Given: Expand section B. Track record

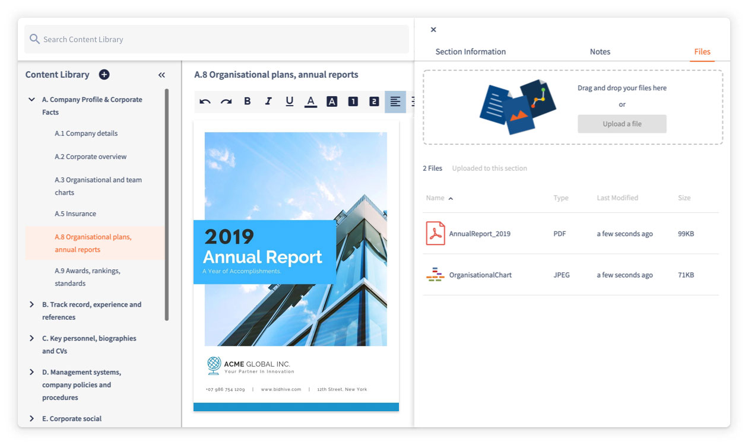Looking at the screenshot, I should coord(31,304).
